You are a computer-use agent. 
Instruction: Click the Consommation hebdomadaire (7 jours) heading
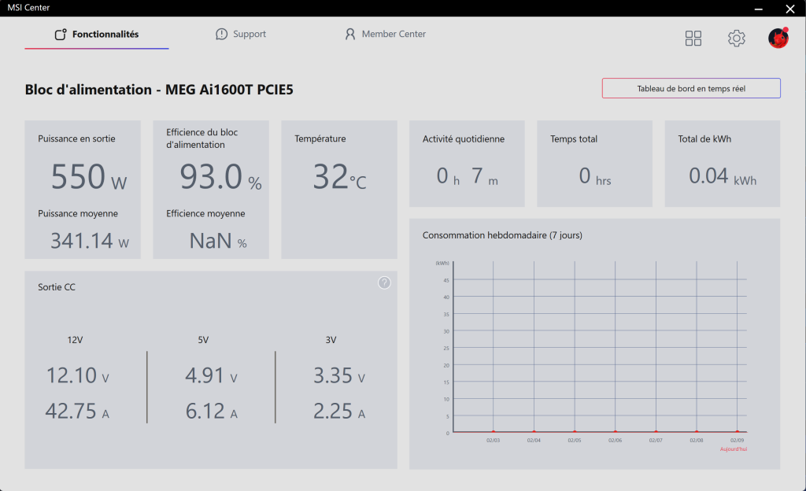502,235
